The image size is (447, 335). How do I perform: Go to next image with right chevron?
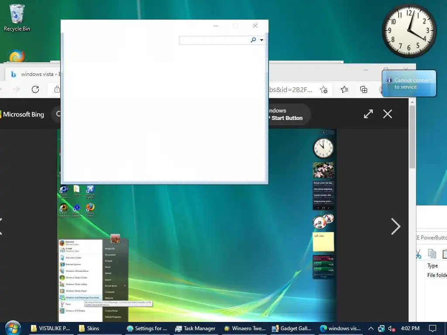(x=395, y=226)
